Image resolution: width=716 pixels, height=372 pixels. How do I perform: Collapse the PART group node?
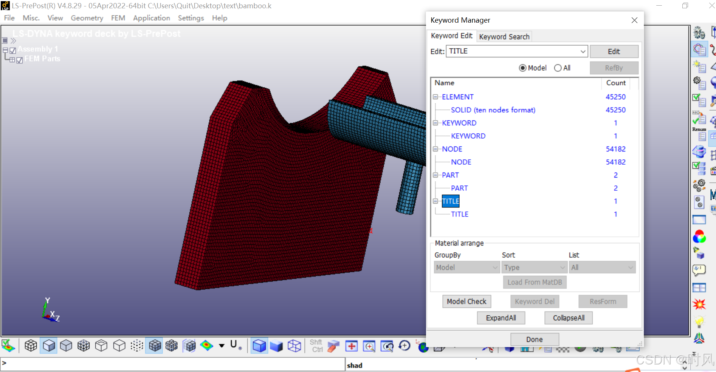(435, 175)
